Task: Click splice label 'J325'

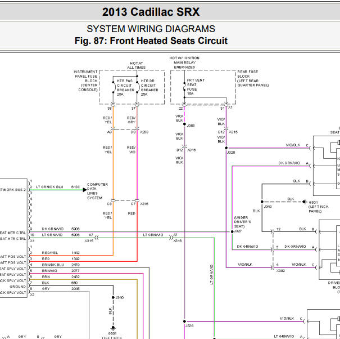Action: [231, 153]
